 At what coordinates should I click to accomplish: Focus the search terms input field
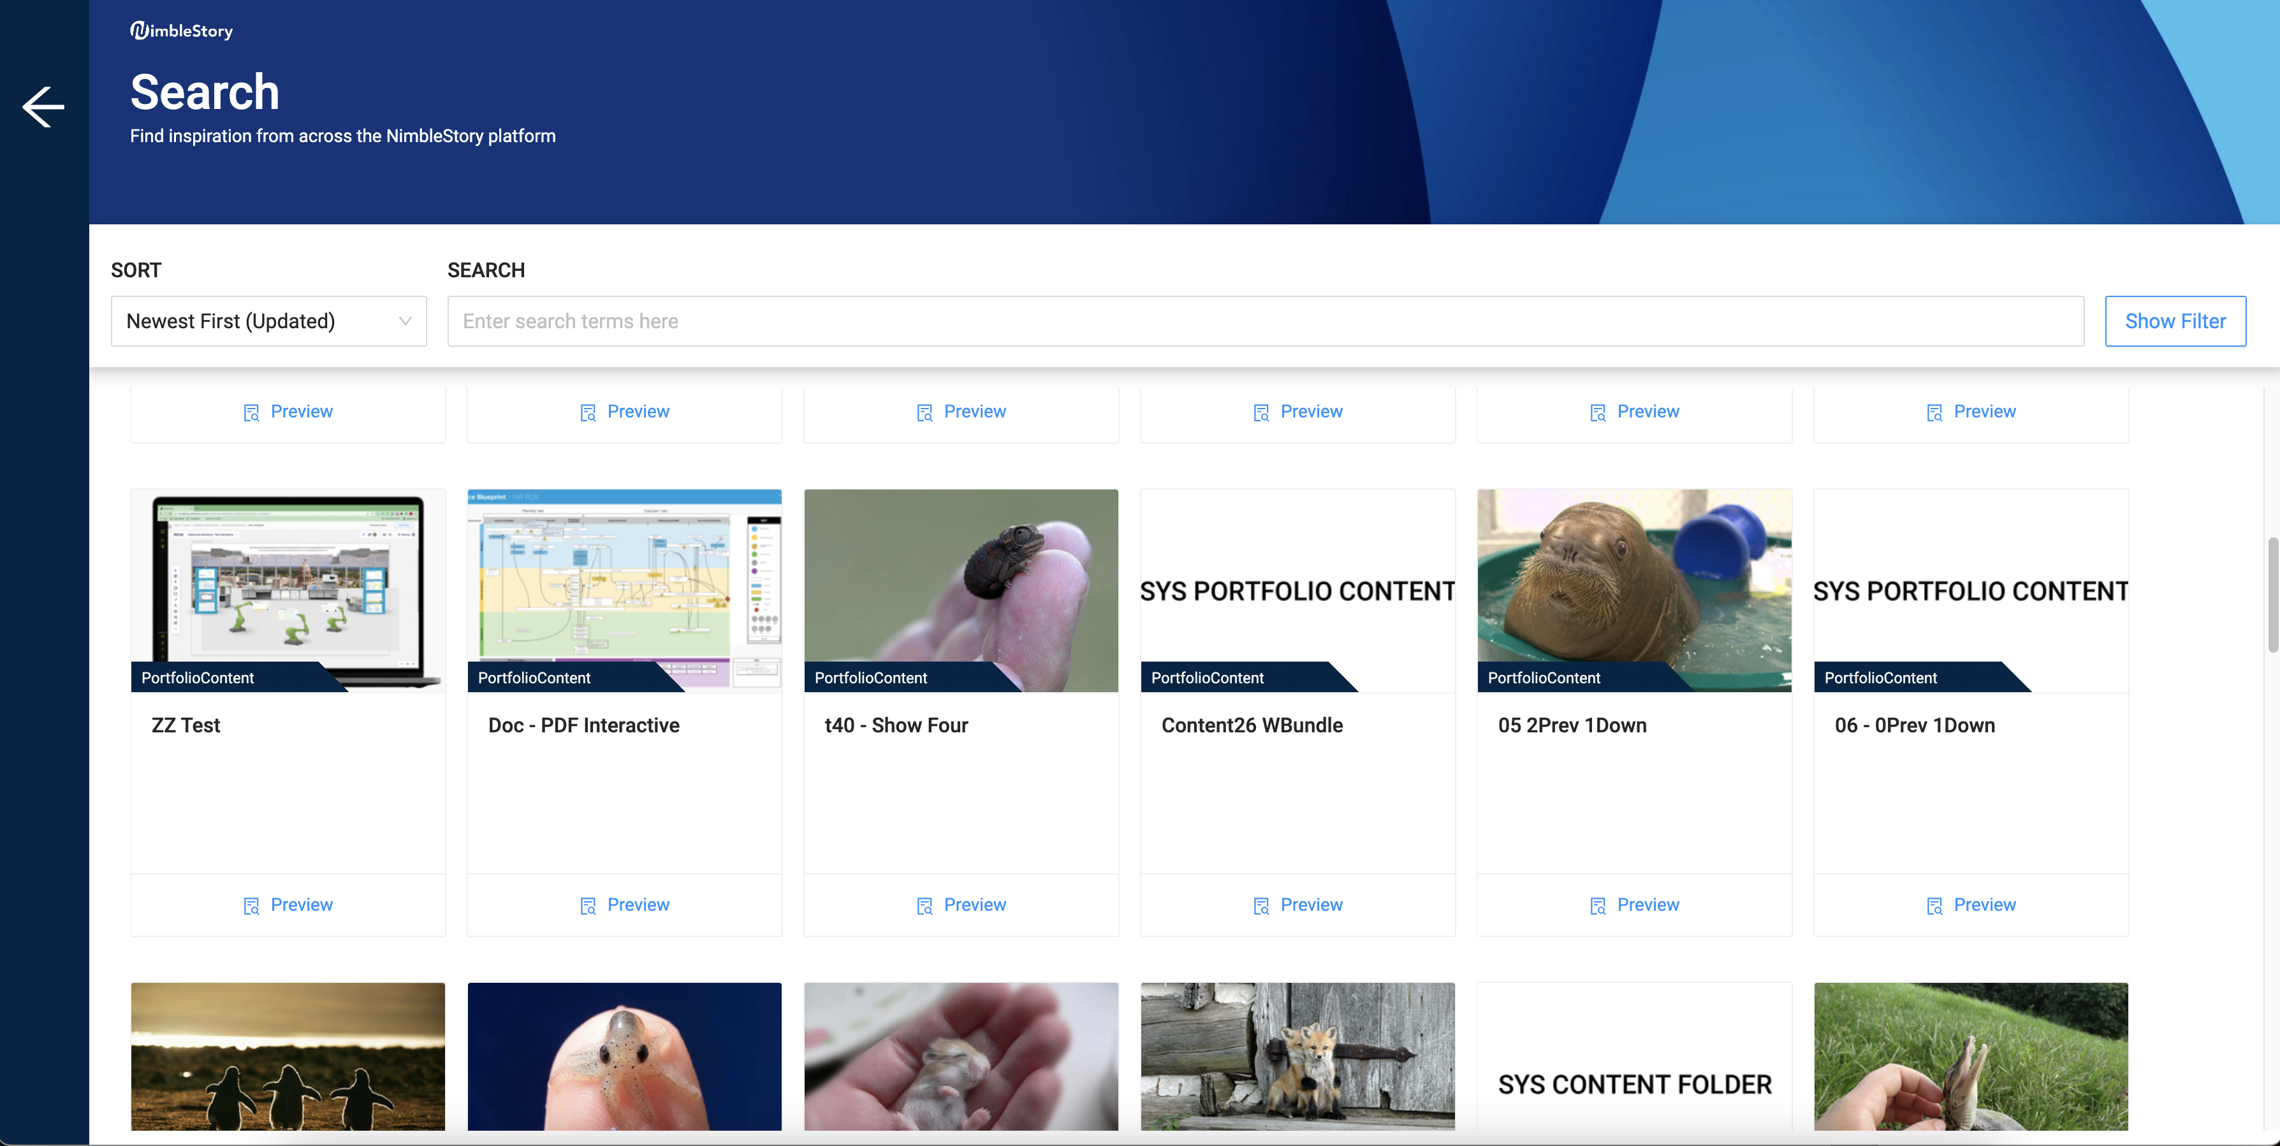(x=1265, y=321)
